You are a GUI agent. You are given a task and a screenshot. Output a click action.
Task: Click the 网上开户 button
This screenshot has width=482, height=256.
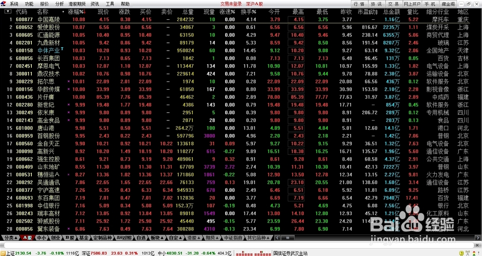coord(412,4)
